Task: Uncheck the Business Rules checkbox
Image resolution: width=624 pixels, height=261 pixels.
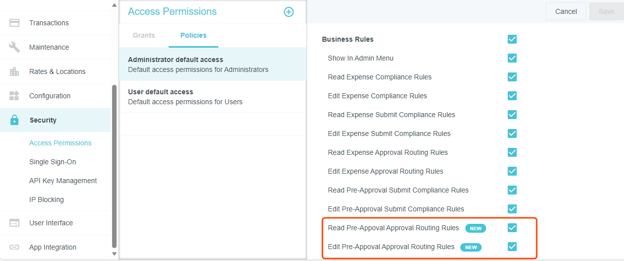Action: (x=512, y=39)
